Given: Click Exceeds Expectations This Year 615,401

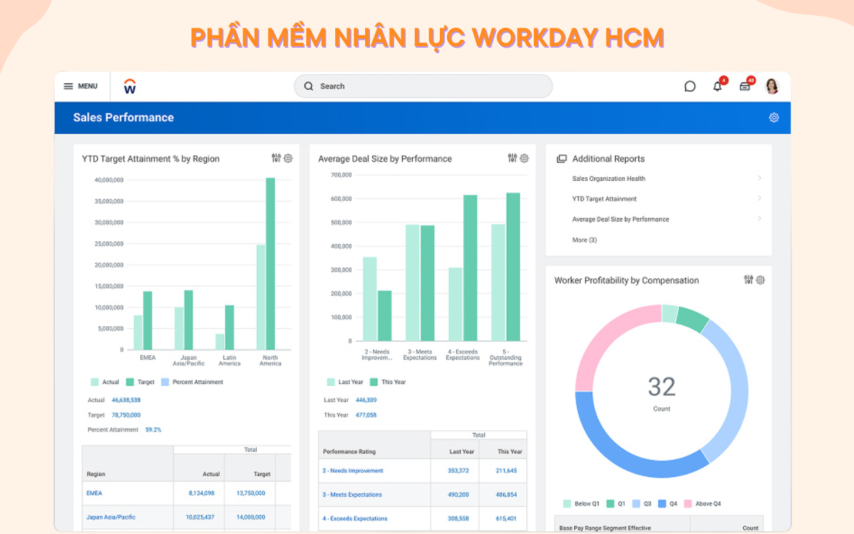Looking at the screenshot, I should click(x=507, y=518).
